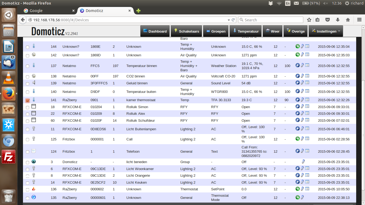The width and height of the screenshot is (365, 205).
Task: Click green arrow for Thermostat SetPoint row
Action: pos(298,189)
